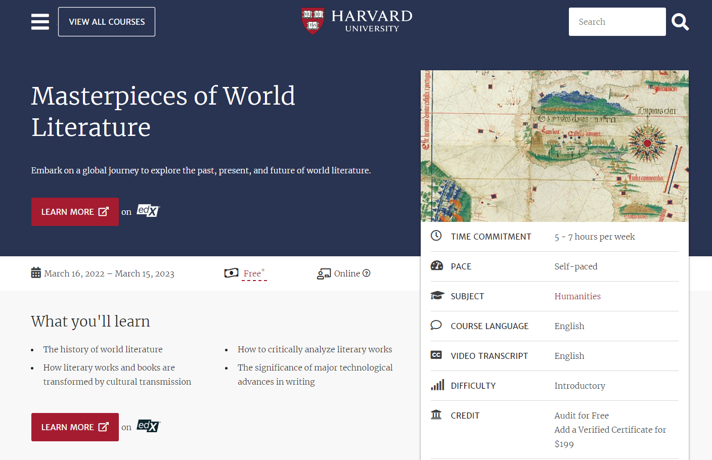
Task: Open the hamburger navigation menu
Action: [x=40, y=22]
